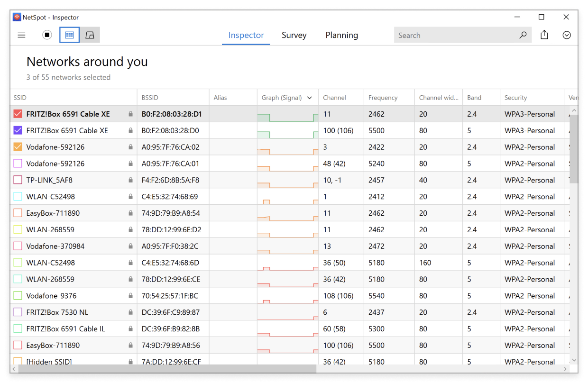Screen dimensions: 588x383
Task: Click channel width value 160
Action: [x=425, y=263]
